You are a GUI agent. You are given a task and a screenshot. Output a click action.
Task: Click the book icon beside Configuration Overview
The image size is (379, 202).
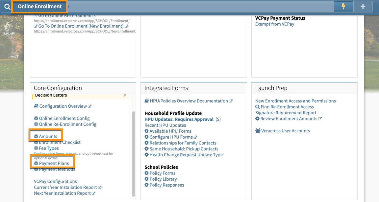click(x=36, y=106)
